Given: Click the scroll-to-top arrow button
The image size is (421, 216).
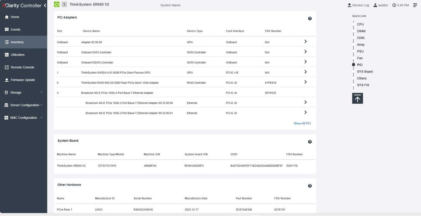Looking at the screenshot, I should tap(357, 99).
